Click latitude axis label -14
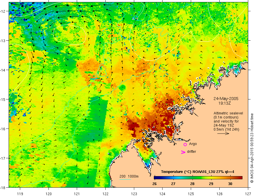This screenshot has height=196, width=254. pyautogui.click(x=3, y=70)
